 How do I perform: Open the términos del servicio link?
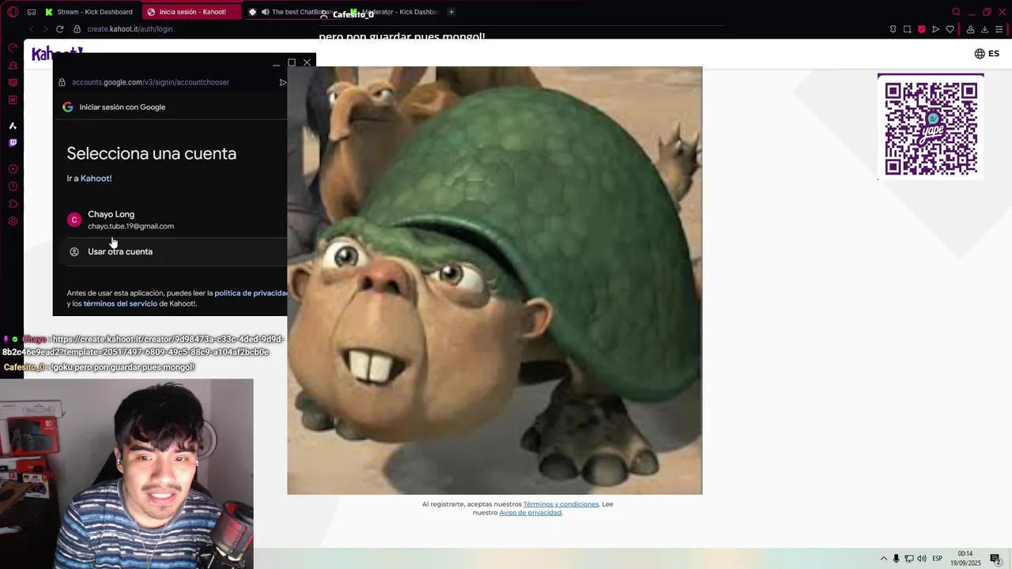coord(120,303)
